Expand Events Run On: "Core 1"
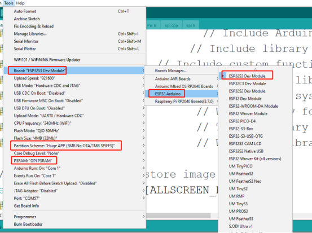 tap(74, 175)
